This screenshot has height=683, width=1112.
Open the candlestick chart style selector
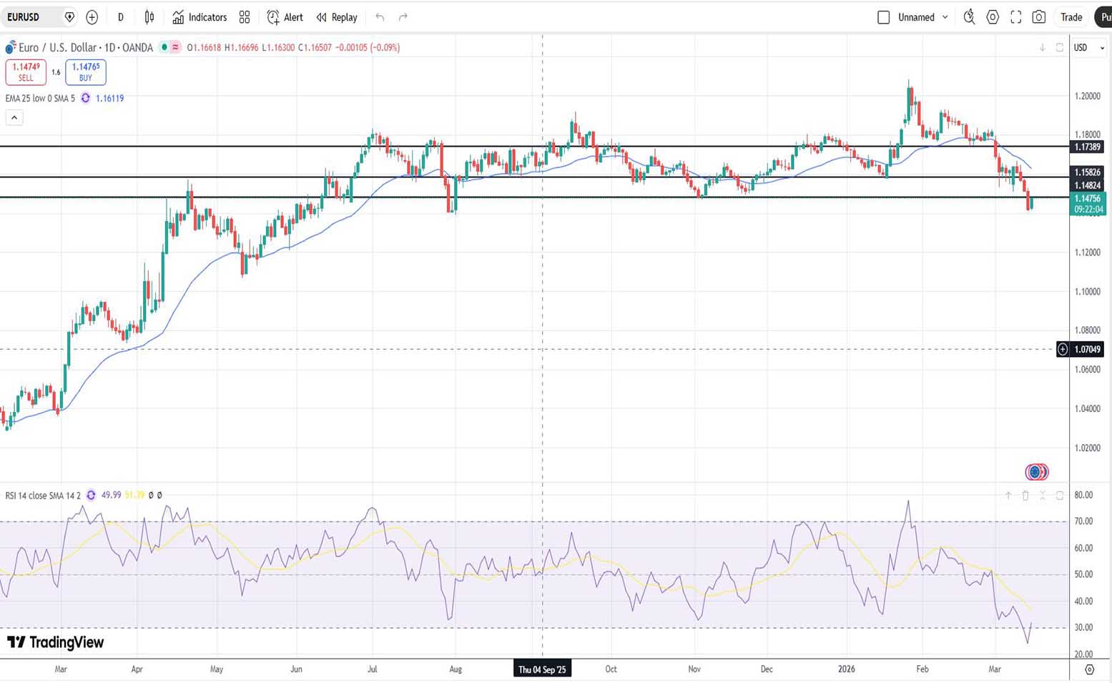pyautogui.click(x=149, y=17)
